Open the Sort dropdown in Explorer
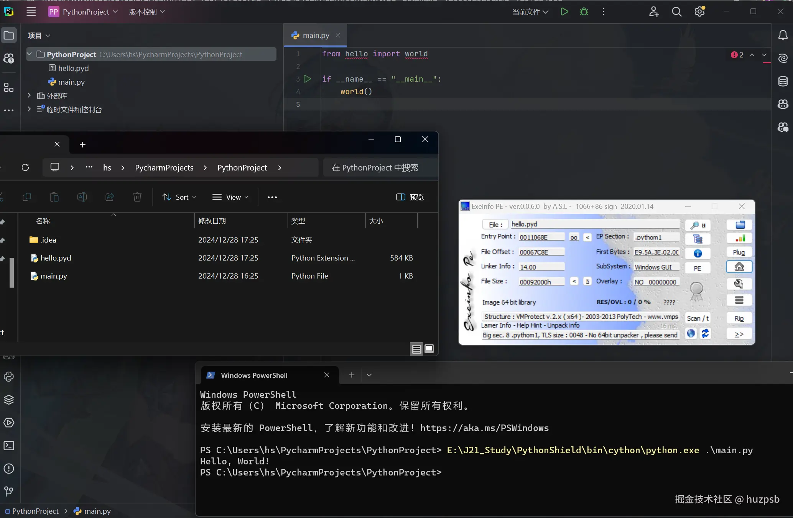This screenshot has width=793, height=518. point(179,197)
